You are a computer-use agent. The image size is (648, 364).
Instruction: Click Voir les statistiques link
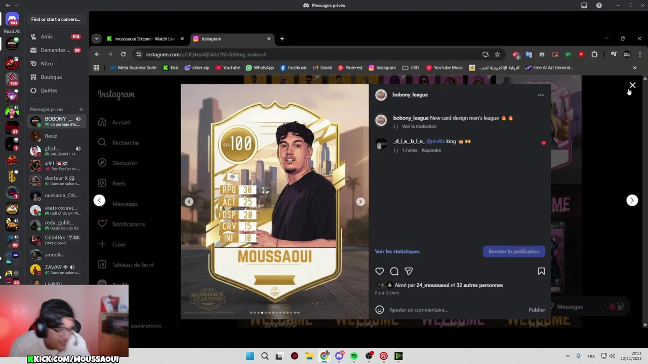(397, 251)
